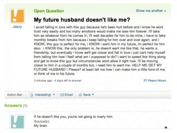
Task: Open the Report Abuse link text
Action: [157, 81]
